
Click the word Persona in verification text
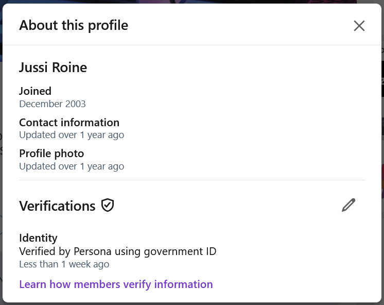pyautogui.click(x=93, y=251)
